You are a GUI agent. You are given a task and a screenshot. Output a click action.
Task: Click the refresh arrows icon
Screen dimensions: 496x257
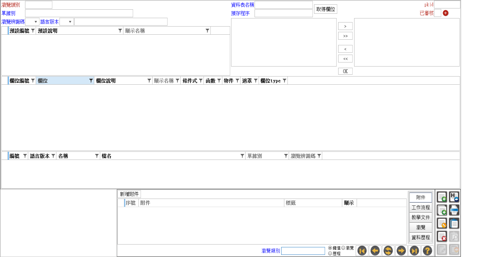[388, 250]
